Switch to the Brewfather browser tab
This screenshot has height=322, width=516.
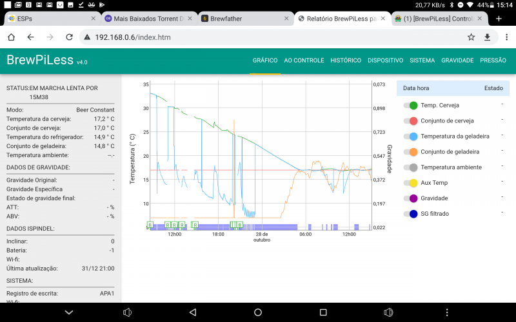coord(245,19)
